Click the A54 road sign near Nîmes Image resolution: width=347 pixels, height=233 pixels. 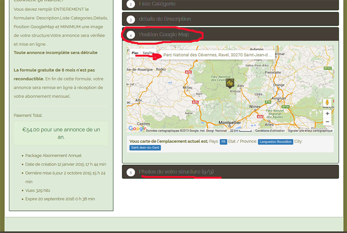tap(260, 116)
